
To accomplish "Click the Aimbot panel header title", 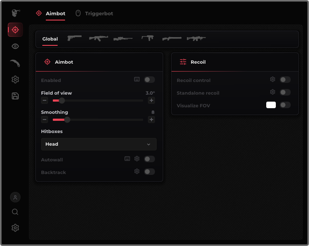I will click(x=64, y=62).
